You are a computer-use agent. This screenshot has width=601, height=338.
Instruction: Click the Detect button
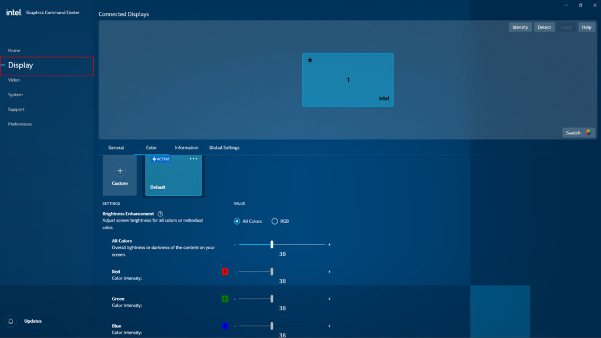tap(544, 27)
